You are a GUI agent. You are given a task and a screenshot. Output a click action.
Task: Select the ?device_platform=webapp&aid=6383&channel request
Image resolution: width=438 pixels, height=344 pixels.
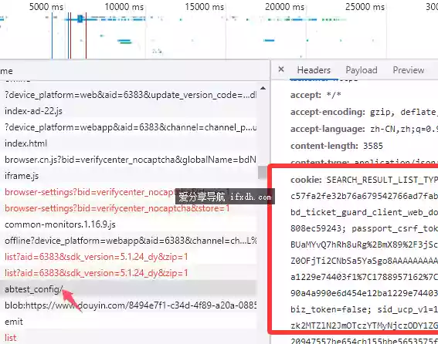(x=128, y=127)
